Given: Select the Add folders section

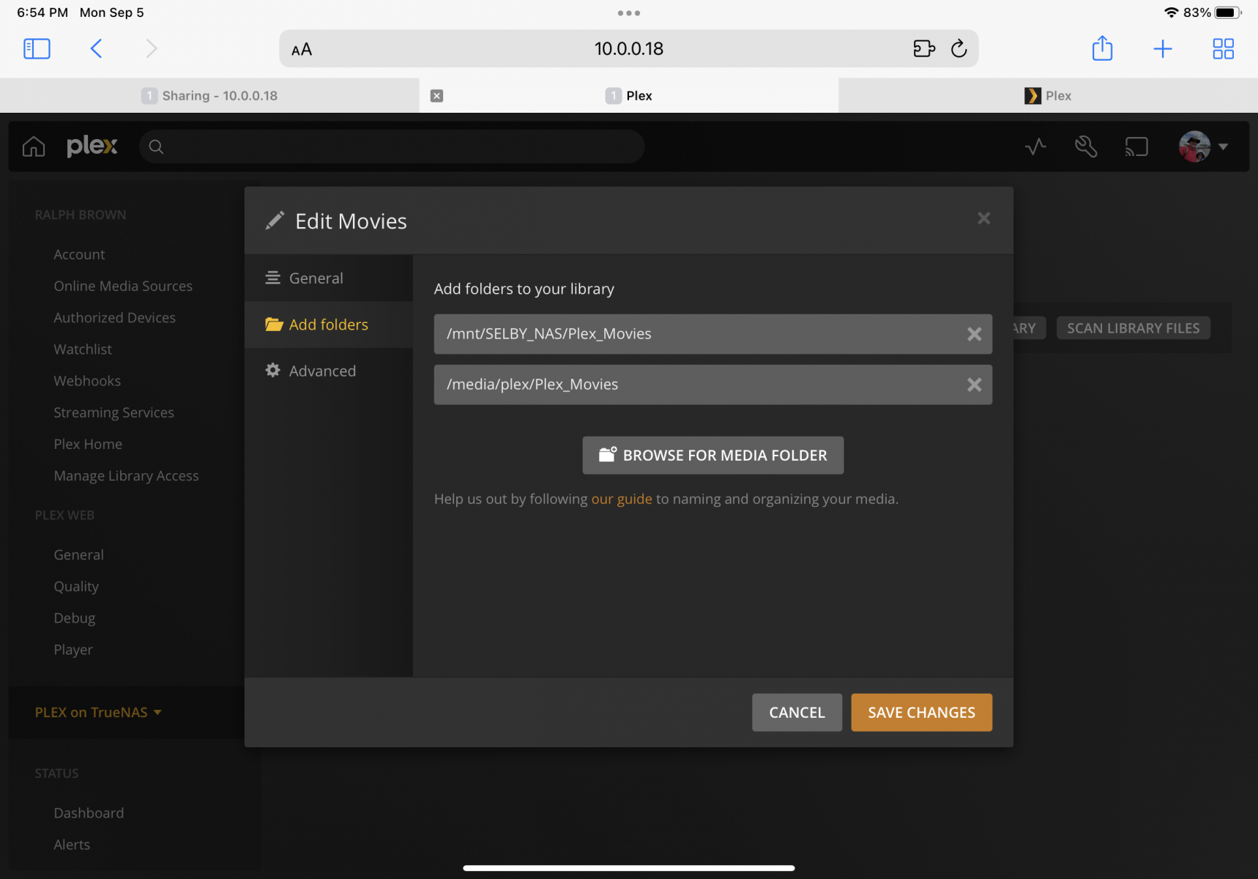Looking at the screenshot, I should 329,324.
